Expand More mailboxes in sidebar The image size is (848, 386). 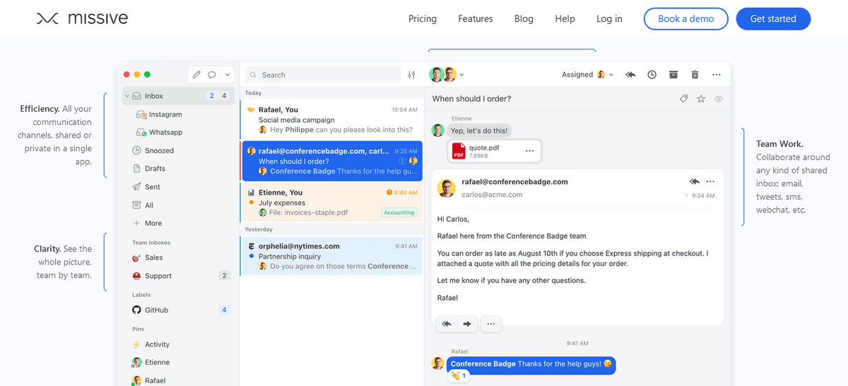point(153,223)
